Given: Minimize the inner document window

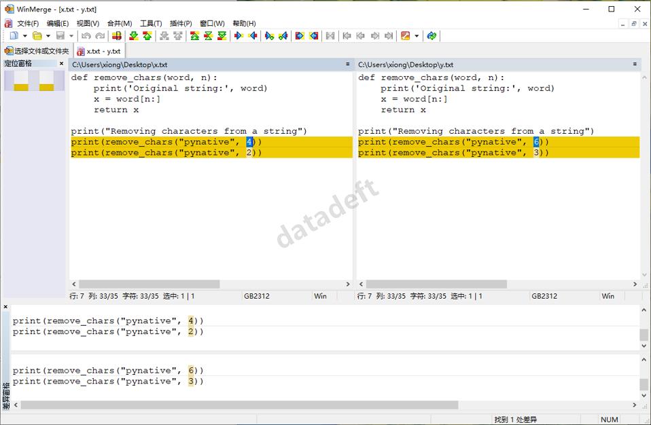Looking at the screenshot, I should [622, 24].
